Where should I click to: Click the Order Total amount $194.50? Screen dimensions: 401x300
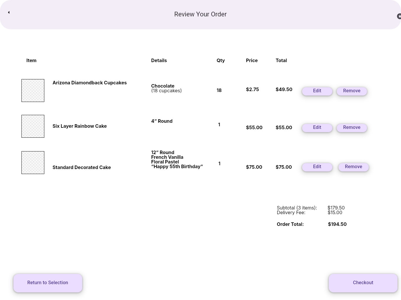337,224
